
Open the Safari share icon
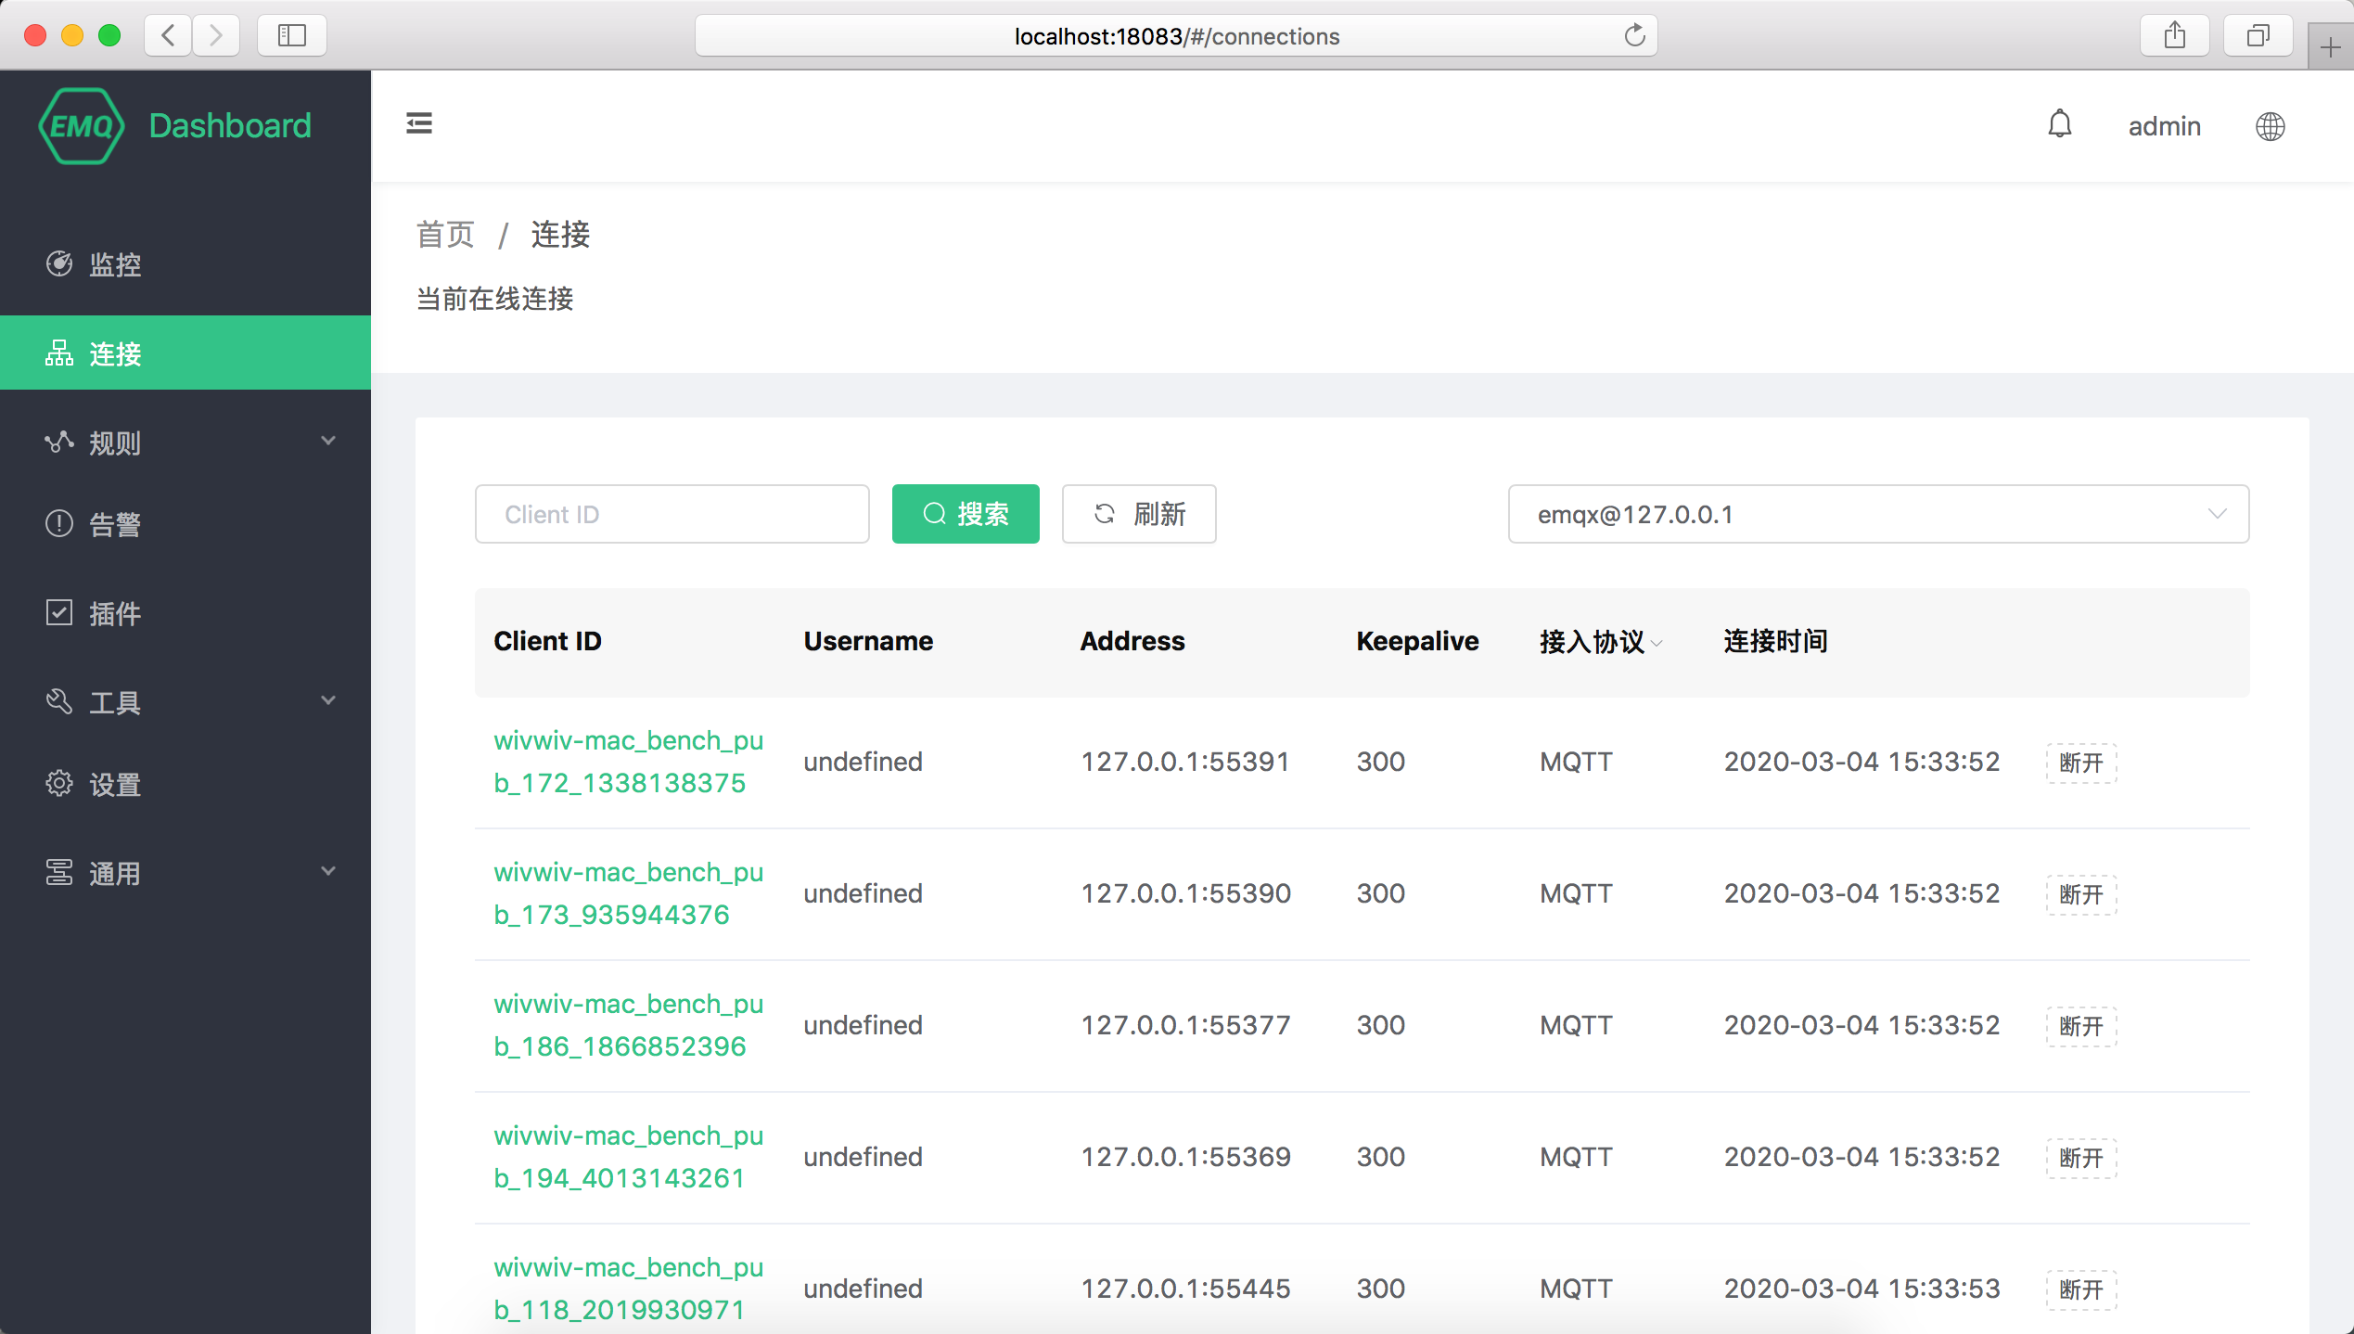coord(2175,35)
